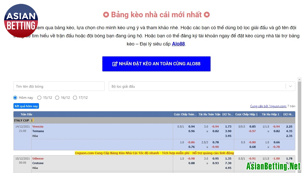The width and height of the screenshot is (305, 173).
Task: Click the over odds 0.78
Action: point(216,142)
